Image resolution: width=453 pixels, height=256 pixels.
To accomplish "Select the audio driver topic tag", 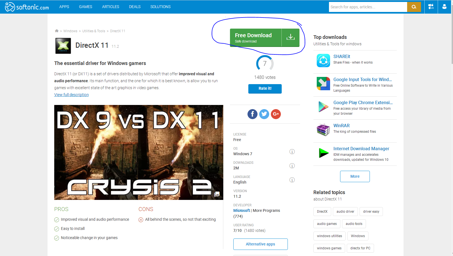I will click(x=345, y=212).
